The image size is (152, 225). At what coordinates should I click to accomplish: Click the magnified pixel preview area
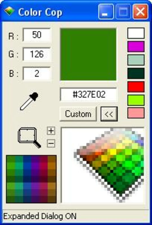[x=103, y=165]
